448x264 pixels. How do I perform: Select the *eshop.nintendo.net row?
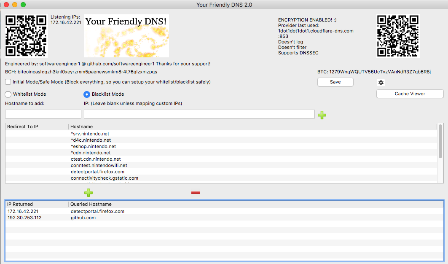click(221, 146)
